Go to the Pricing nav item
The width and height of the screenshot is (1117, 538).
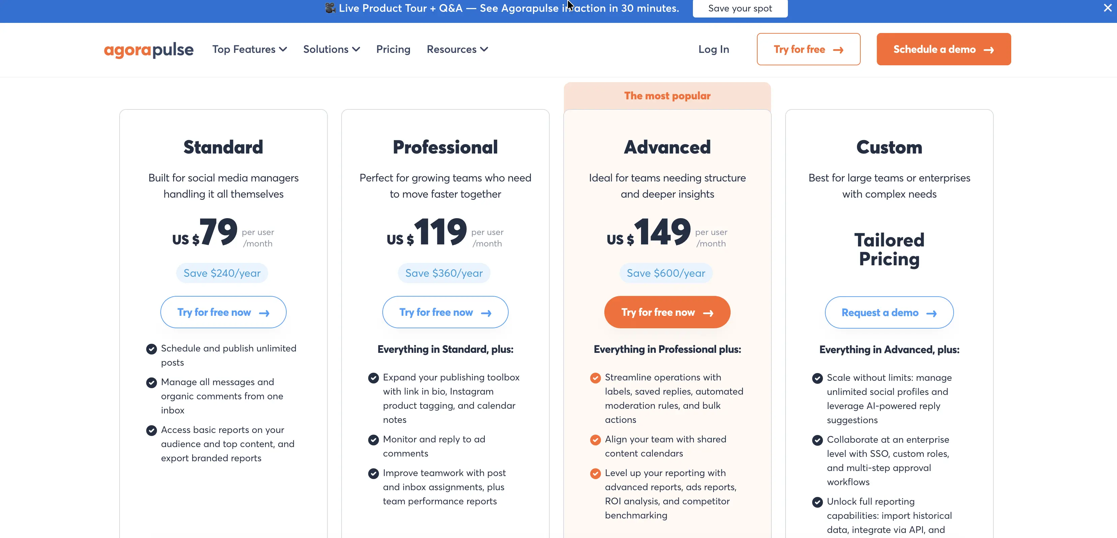[393, 49]
